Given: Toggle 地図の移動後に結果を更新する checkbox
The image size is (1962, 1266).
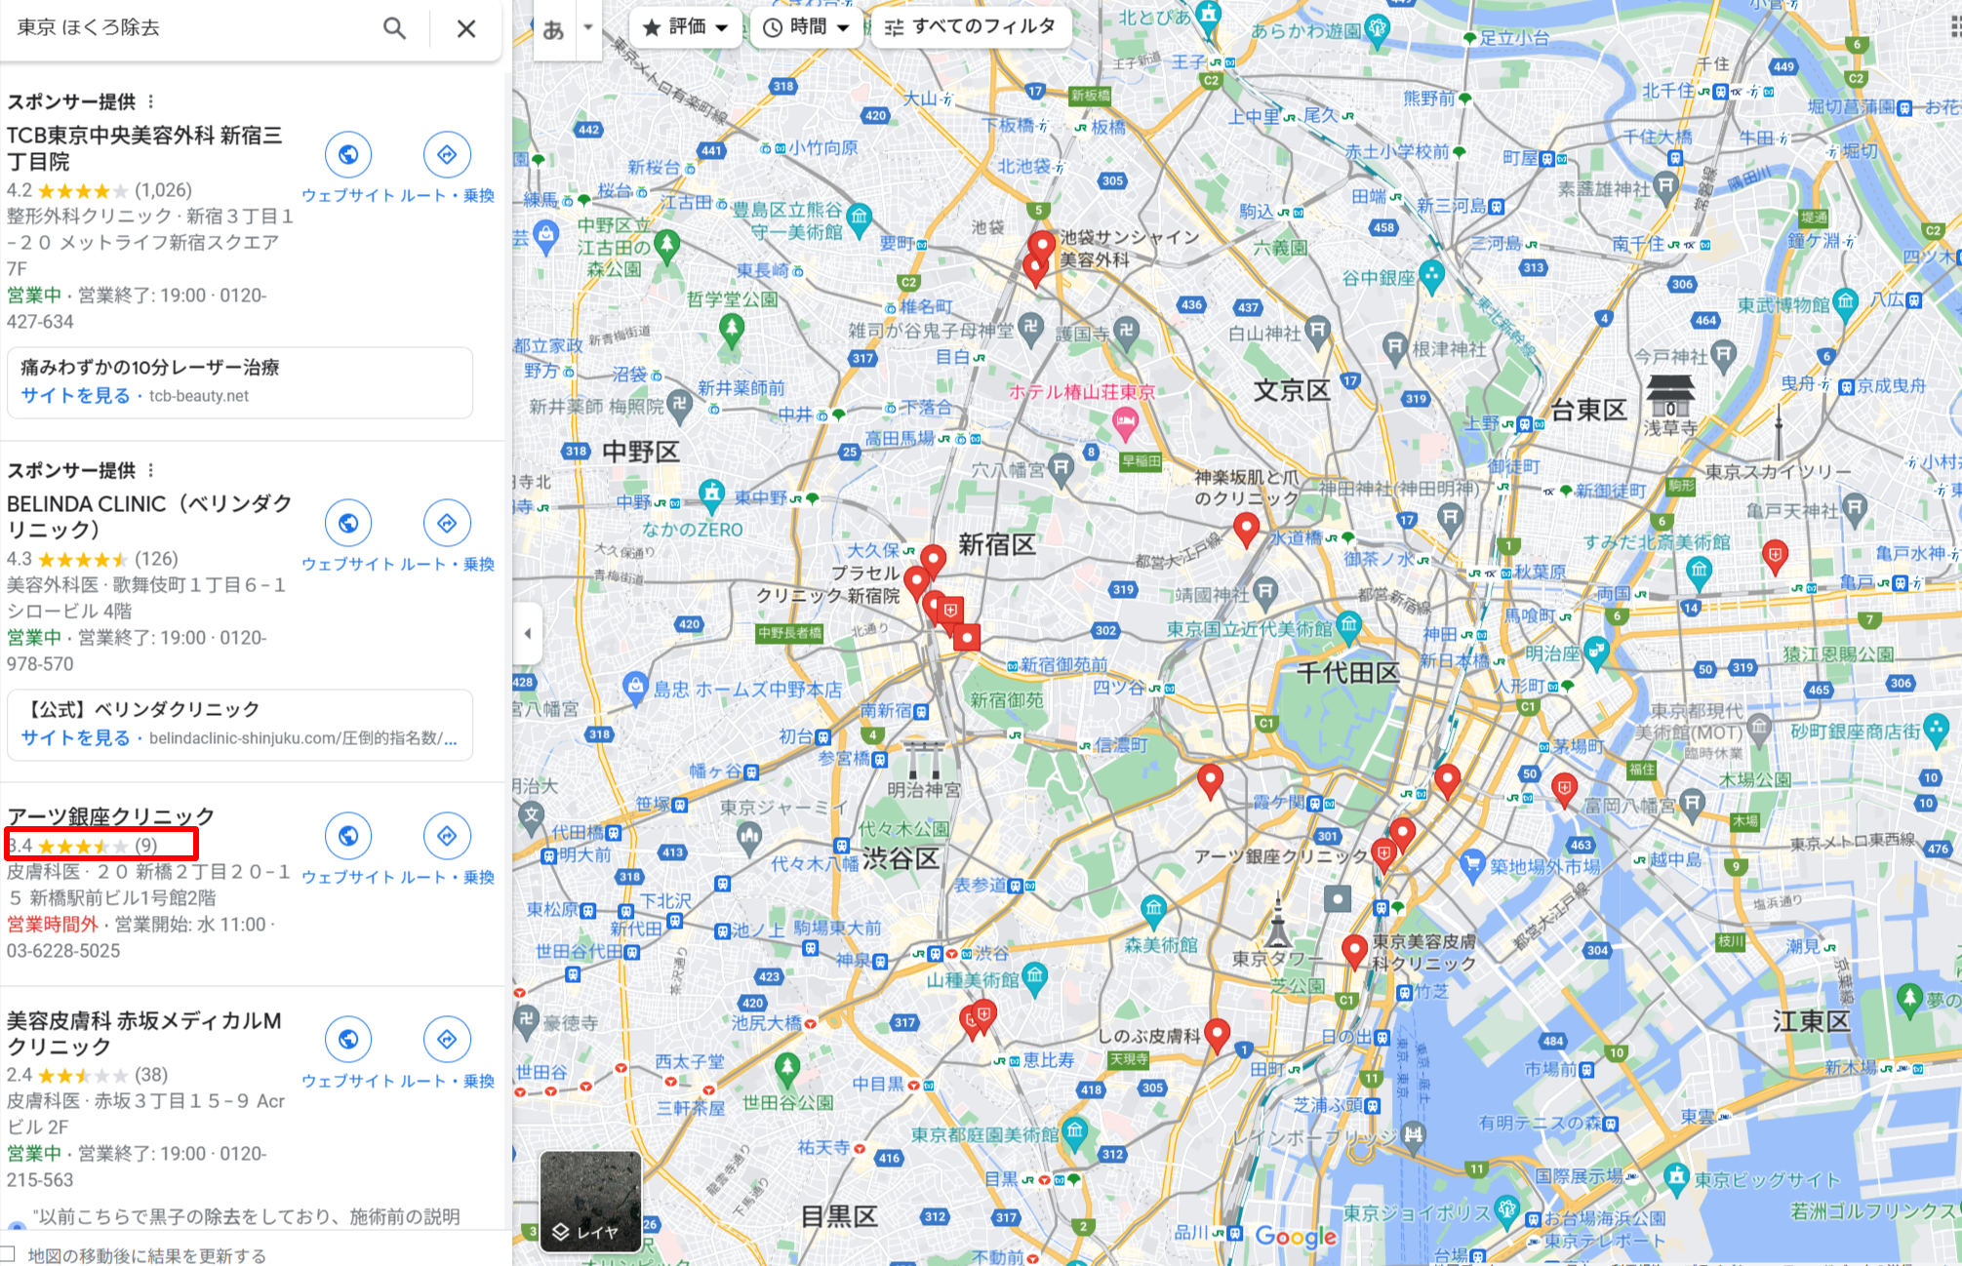Looking at the screenshot, I should click(9, 1254).
